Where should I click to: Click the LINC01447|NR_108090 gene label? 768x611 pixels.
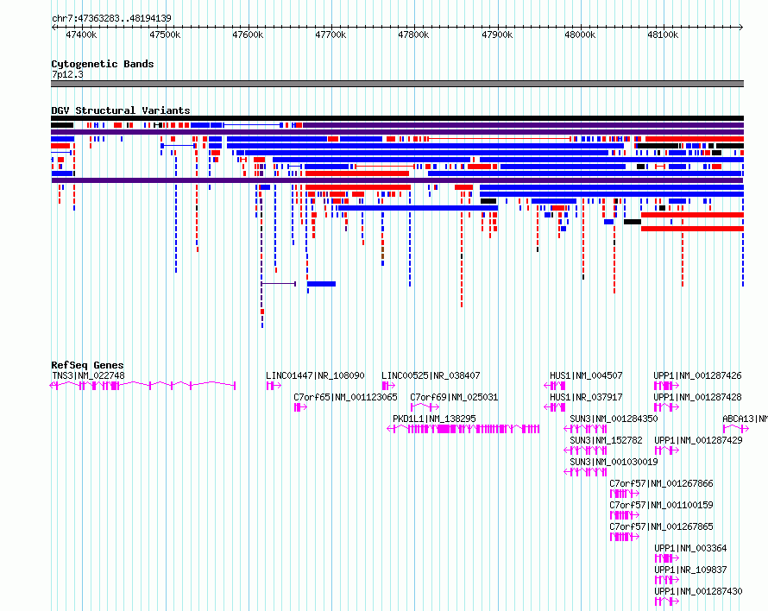pos(315,375)
